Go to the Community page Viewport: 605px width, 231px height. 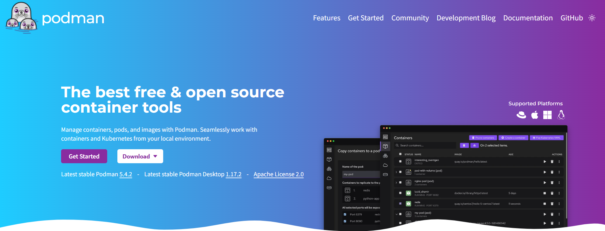(x=410, y=18)
